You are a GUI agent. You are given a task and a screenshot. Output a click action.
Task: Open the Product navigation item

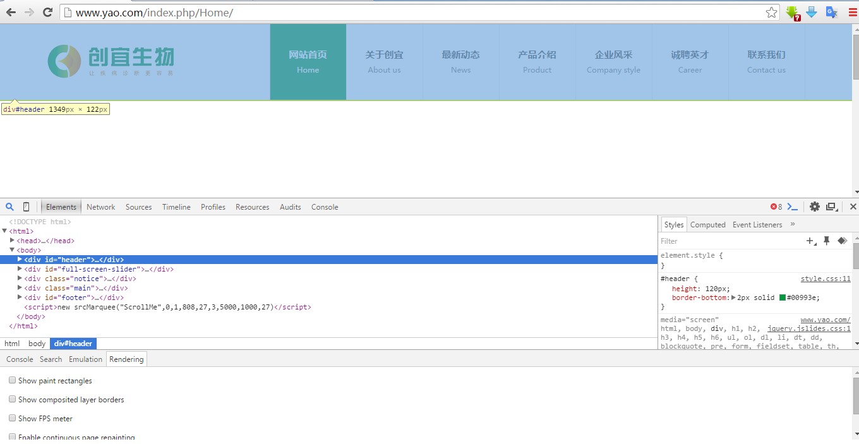[x=538, y=62]
